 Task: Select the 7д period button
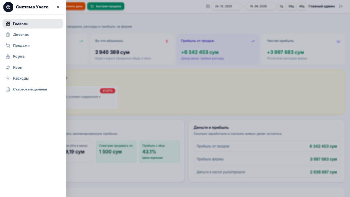(x=281, y=6)
